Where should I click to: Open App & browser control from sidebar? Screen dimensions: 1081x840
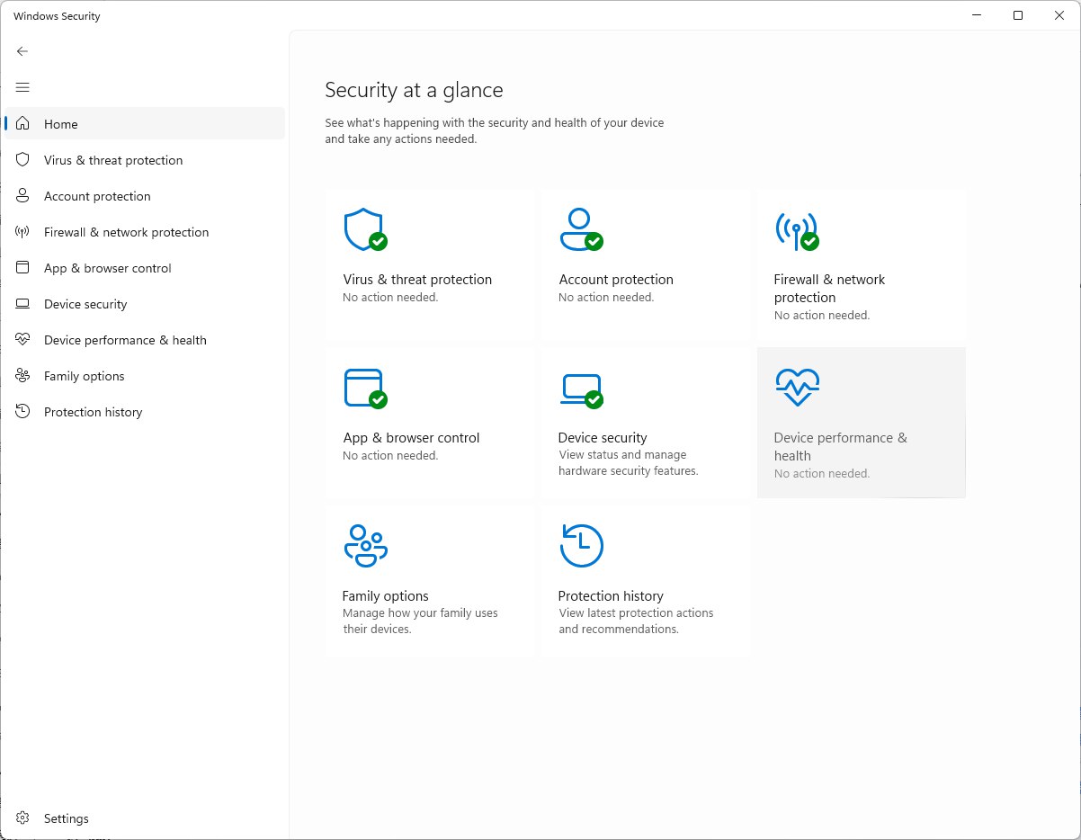tap(145, 267)
